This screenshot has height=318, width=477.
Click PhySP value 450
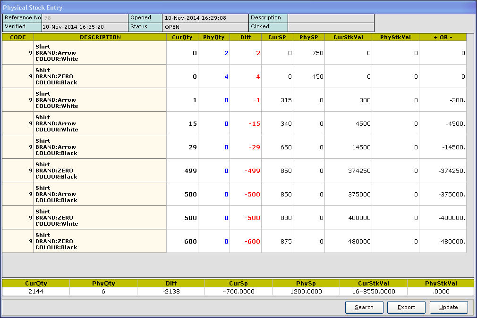309,76
